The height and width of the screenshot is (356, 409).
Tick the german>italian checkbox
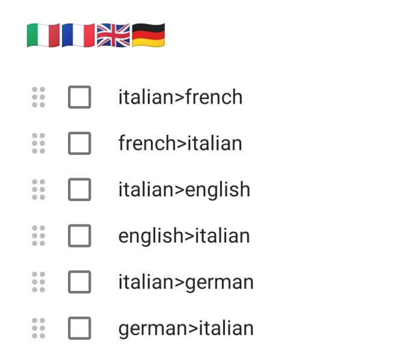coord(79,328)
